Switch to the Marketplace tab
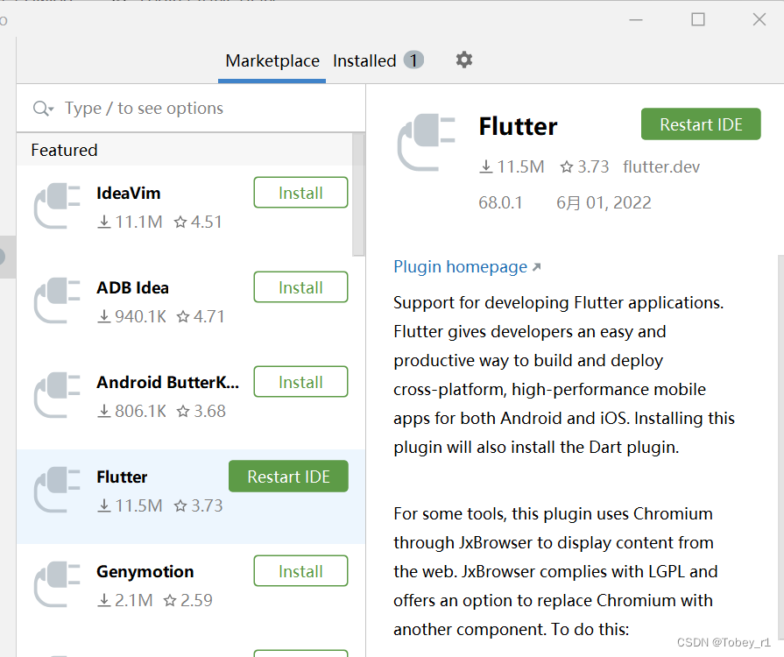 coord(272,61)
